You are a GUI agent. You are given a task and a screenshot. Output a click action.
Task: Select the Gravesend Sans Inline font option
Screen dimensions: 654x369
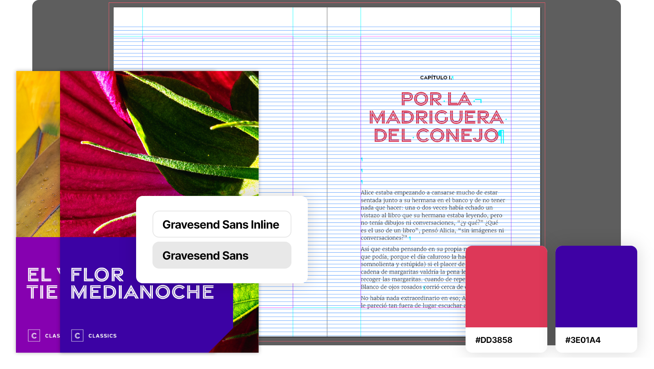pos(222,225)
